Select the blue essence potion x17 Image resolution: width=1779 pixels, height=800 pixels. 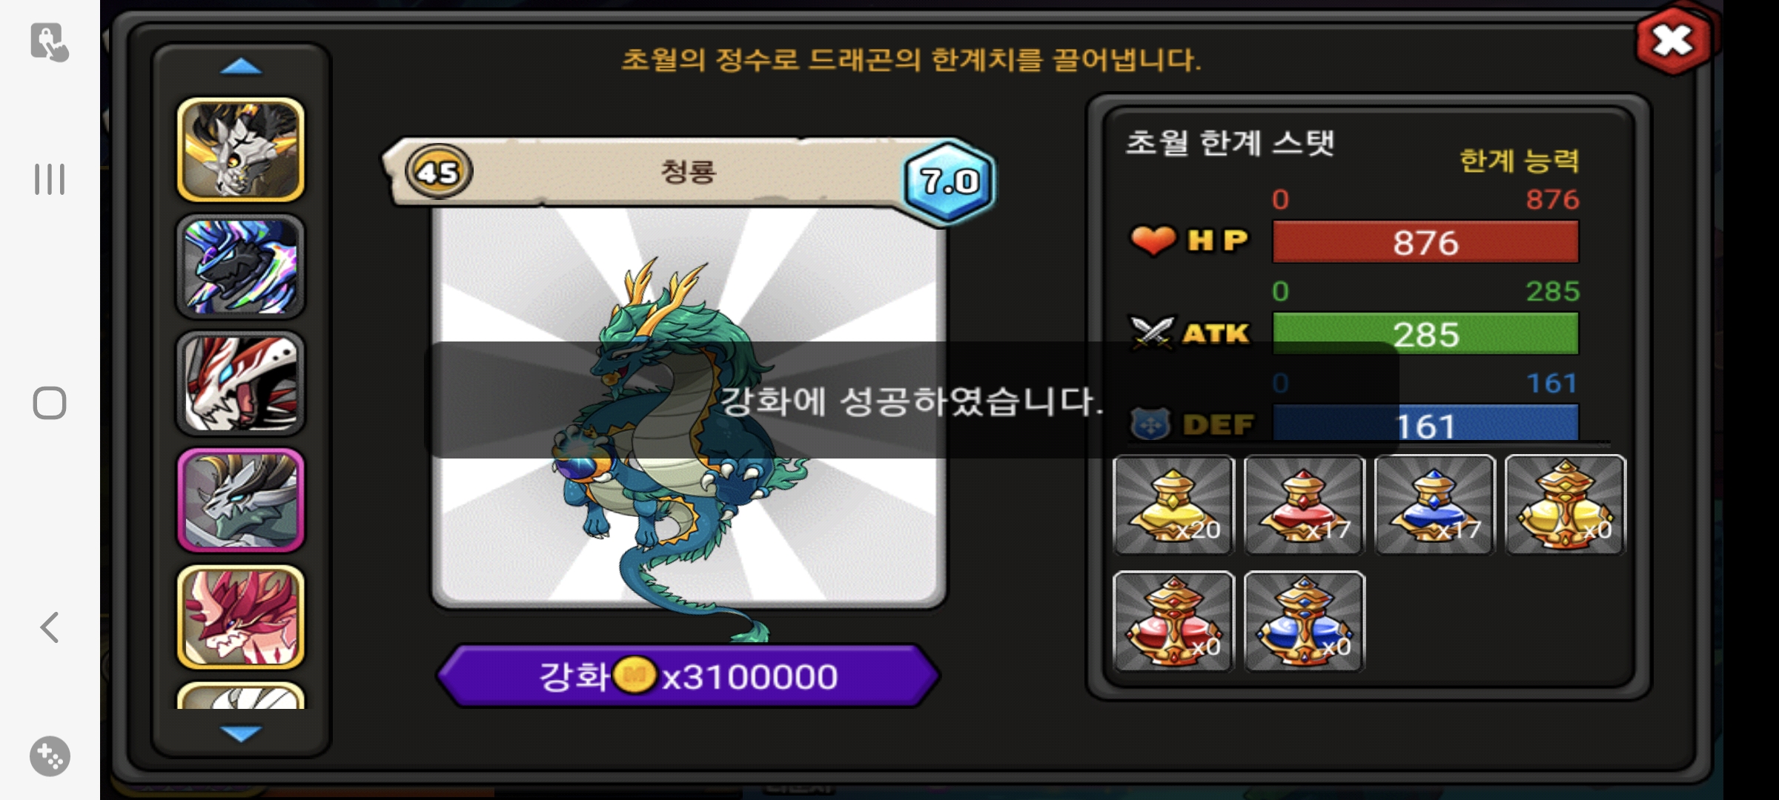1434,504
